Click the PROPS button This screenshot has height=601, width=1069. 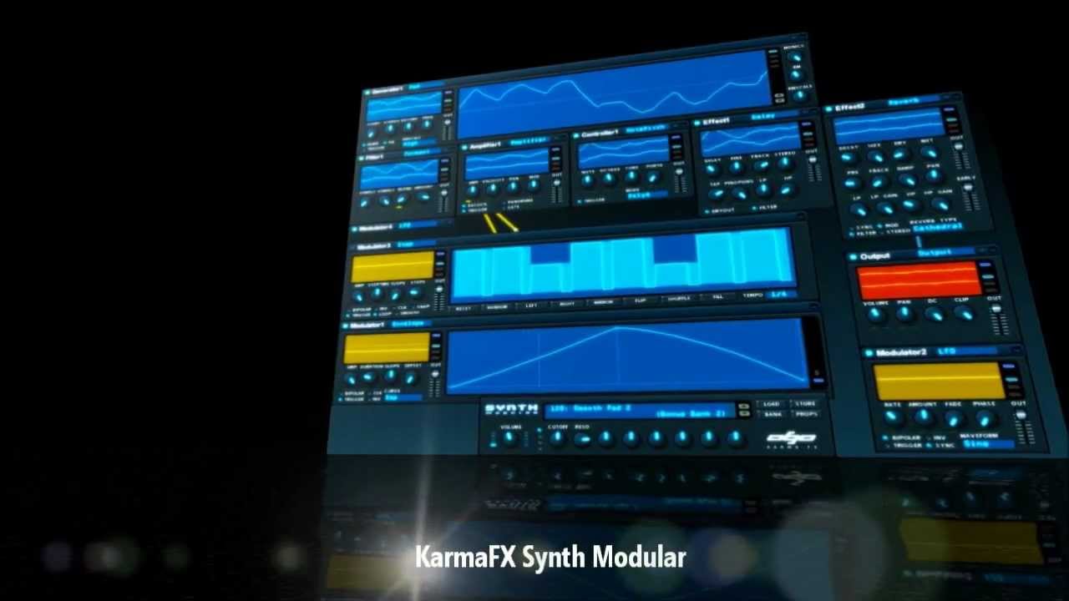point(805,414)
